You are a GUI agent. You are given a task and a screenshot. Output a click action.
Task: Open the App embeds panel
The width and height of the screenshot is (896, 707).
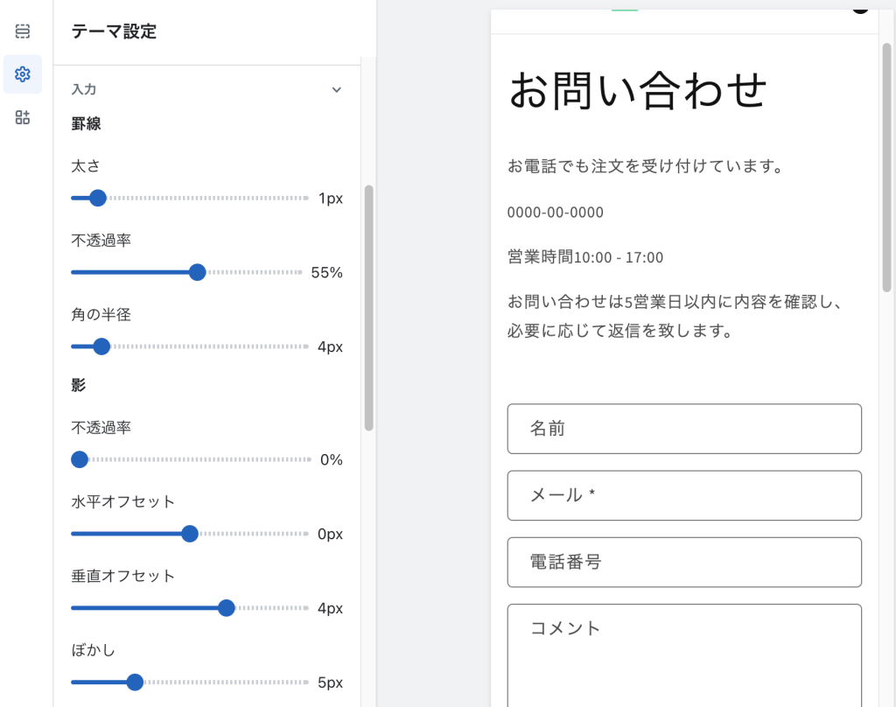click(x=22, y=116)
